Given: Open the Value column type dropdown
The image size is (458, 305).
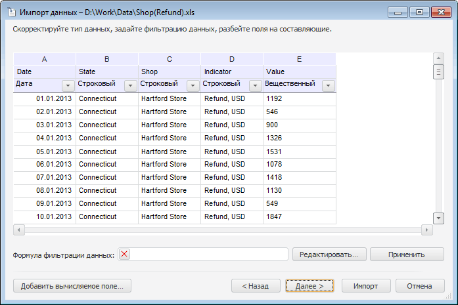Looking at the screenshot, I should click(x=328, y=86).
